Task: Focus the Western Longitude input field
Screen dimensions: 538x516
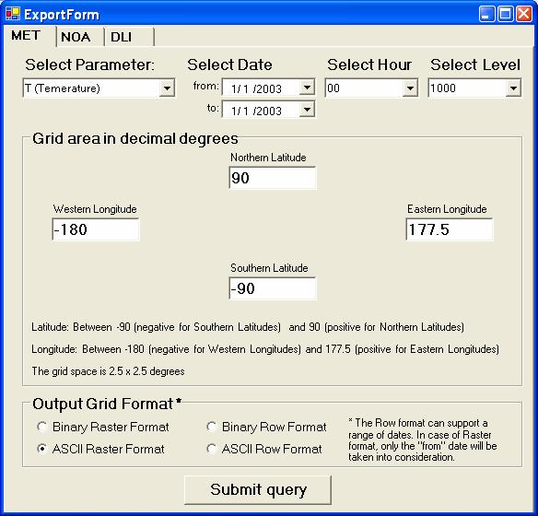Action: (96, 229)
